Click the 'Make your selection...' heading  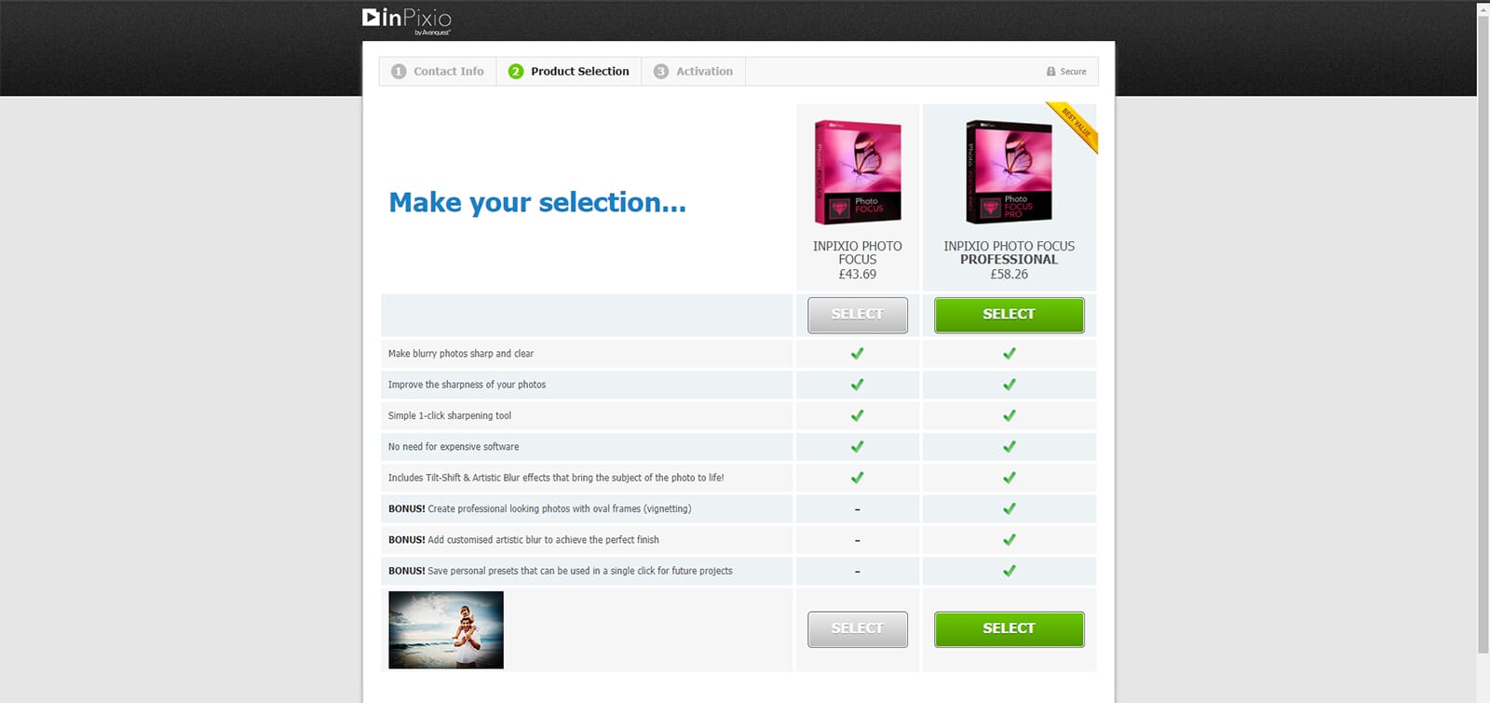[x=537, y=203]
